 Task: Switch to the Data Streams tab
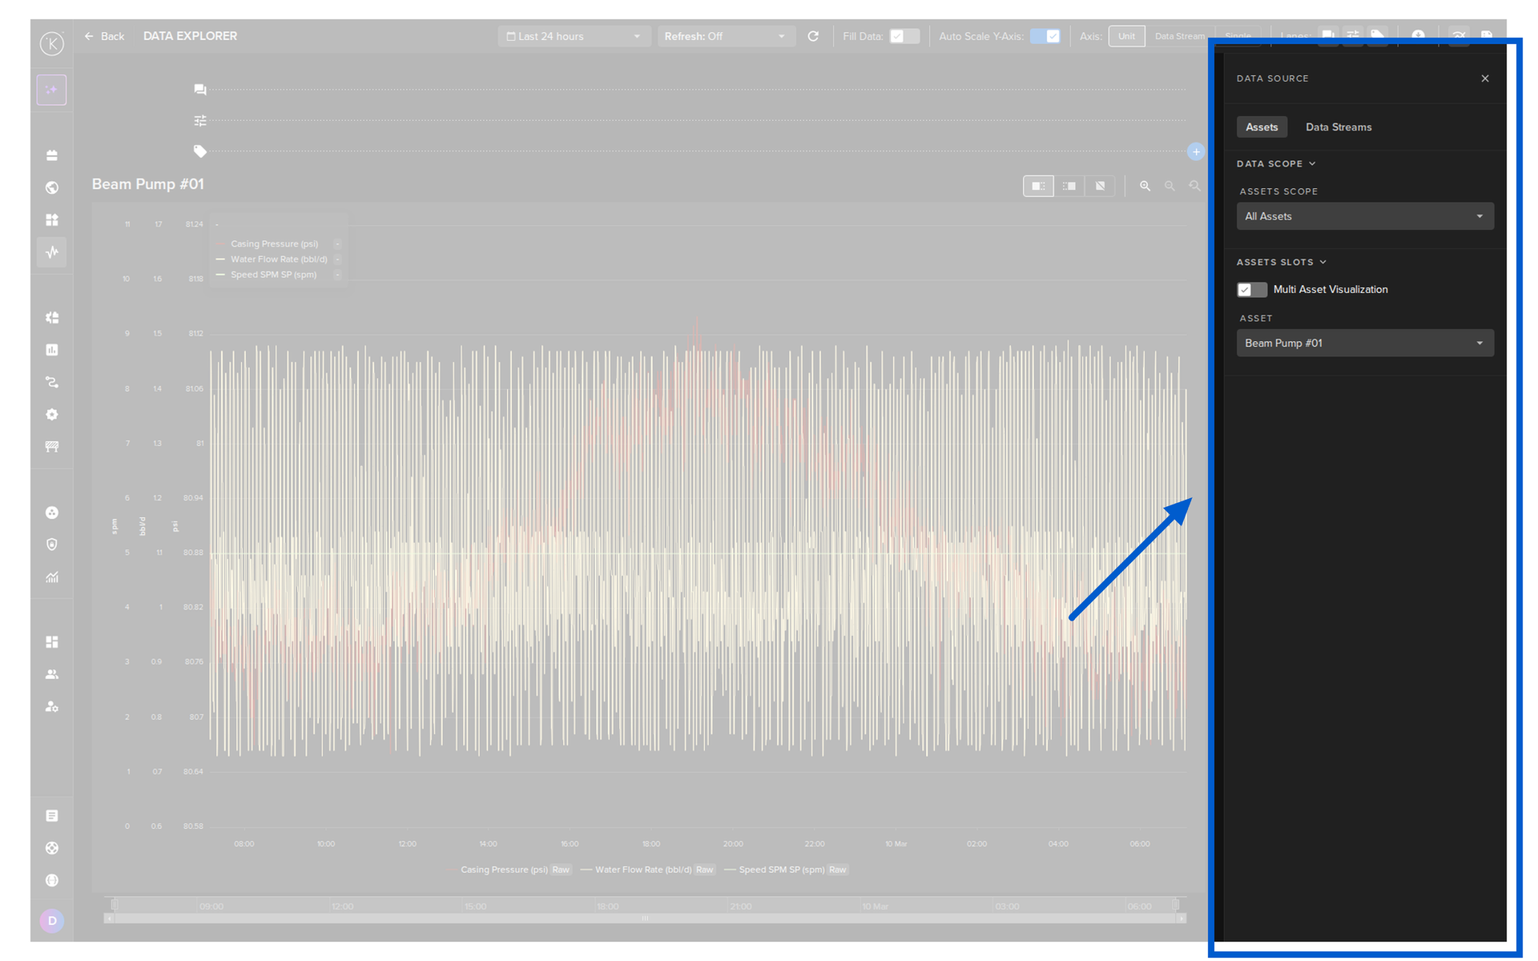tap(1338, 127)
